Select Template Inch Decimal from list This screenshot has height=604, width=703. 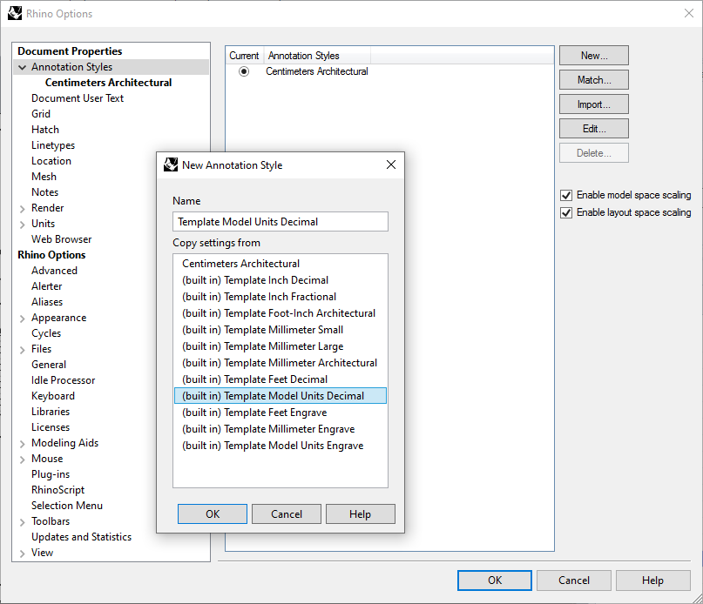254,280
